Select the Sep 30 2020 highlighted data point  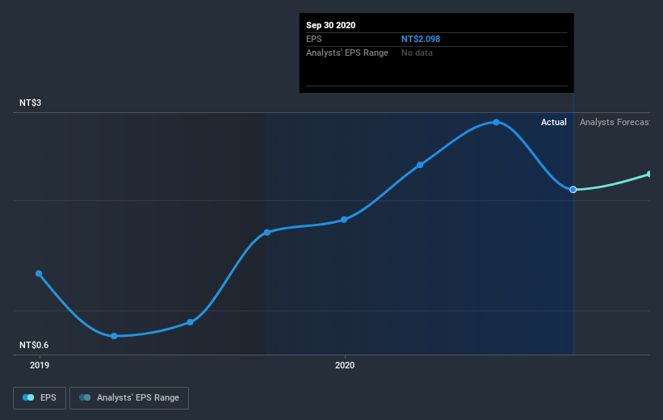coord(573,190)
